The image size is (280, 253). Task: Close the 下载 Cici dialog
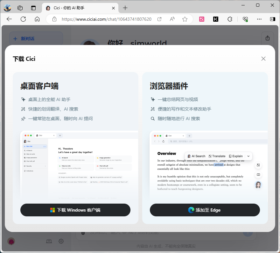263,59
